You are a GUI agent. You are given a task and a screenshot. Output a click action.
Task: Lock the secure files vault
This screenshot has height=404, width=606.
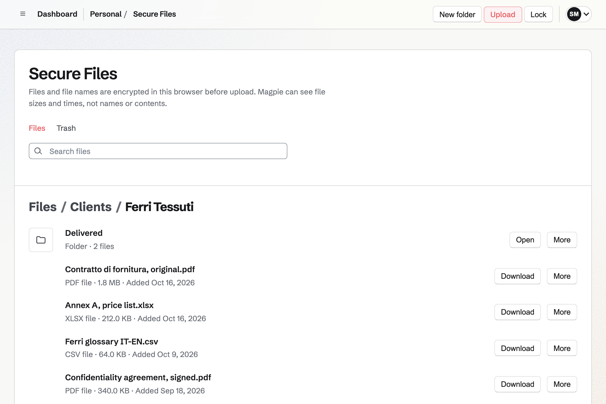(538, 14)
